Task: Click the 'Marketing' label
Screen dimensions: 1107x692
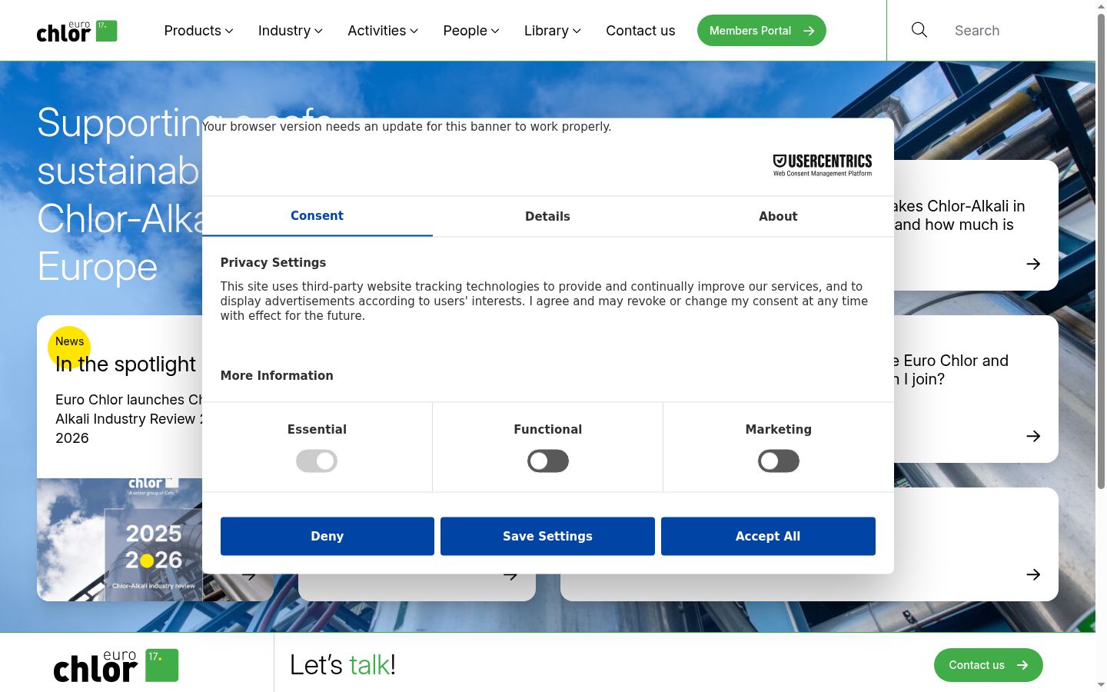Action: click(x=779, y=429)
